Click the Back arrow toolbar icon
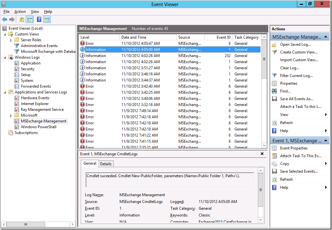 click(5, 20)
